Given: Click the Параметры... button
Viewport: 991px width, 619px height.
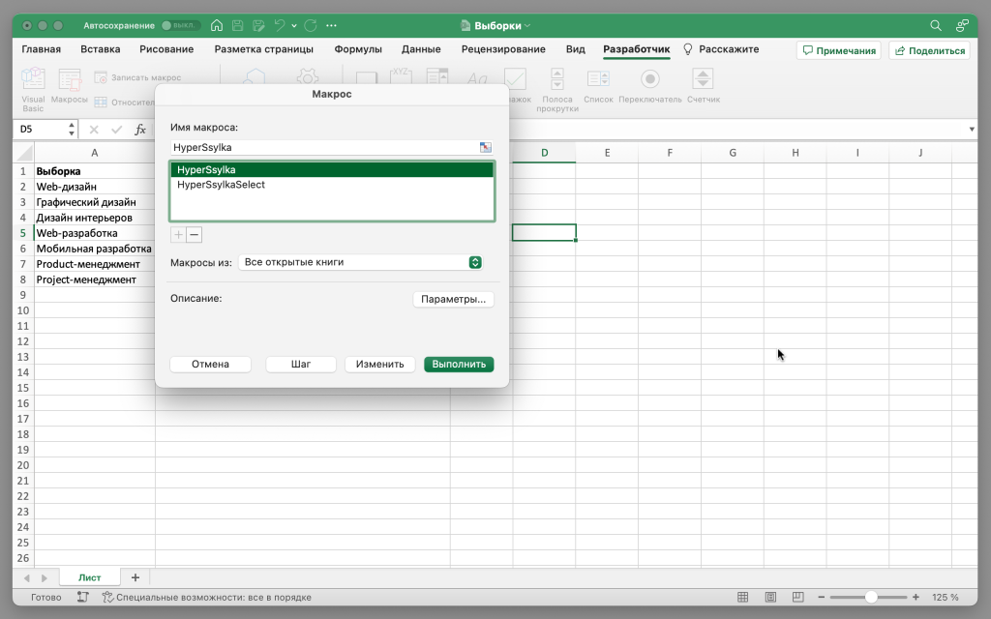Looking at the screenshot, I should (453, 300).
